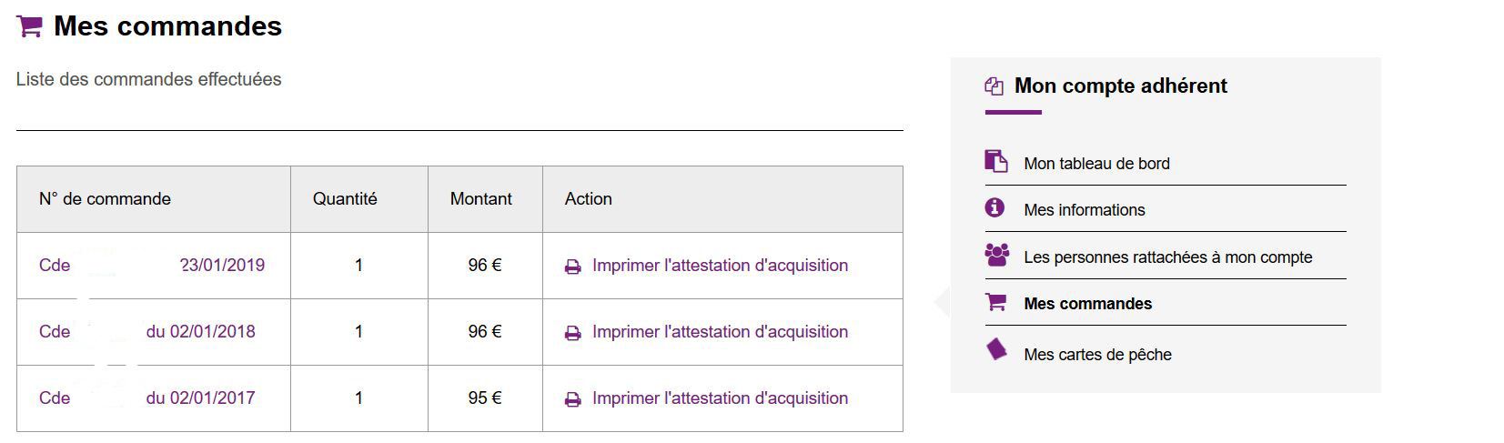Print acquisition certificate for 95 € order
The height and width of the screenshot is (443, 1504).
click(x=719, y=398)
